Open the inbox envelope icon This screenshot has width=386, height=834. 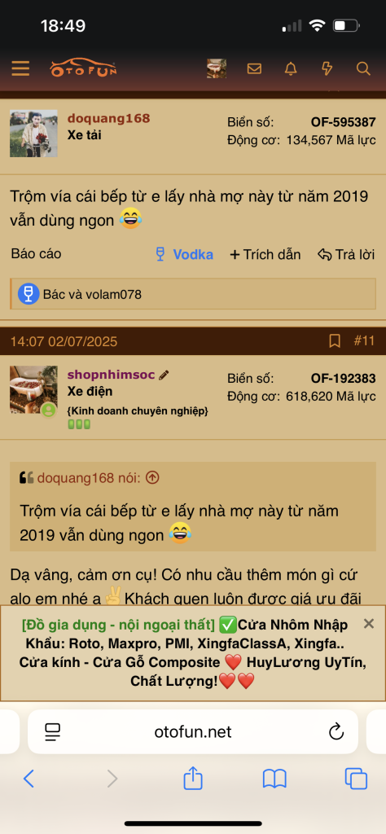pos(254,68)
